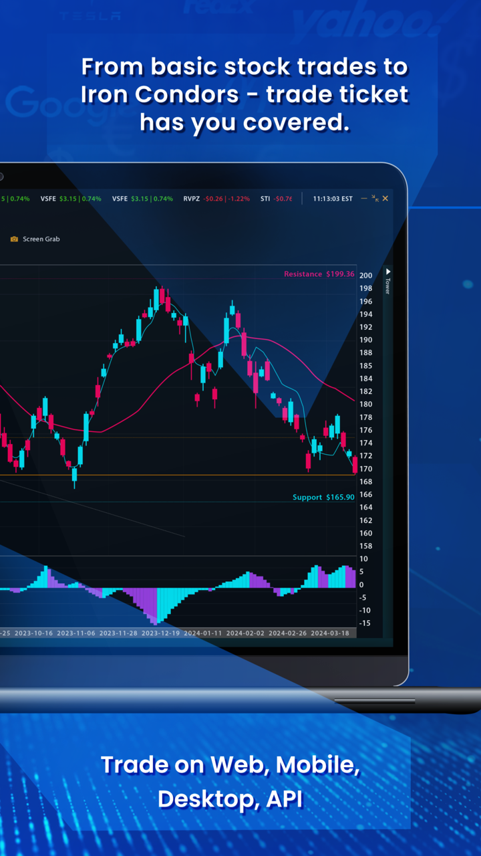Minimize the trading platform window
Image resolution: width=481 pixels, height=856 pixels.
(x=363, y=199)
